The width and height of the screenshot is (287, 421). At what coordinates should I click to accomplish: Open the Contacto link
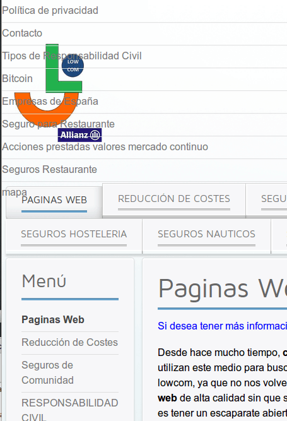(x=22, y=33)
